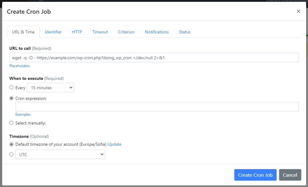Focus the Cron expression text field
Screen dimensions: 308x187
[157, 107]
